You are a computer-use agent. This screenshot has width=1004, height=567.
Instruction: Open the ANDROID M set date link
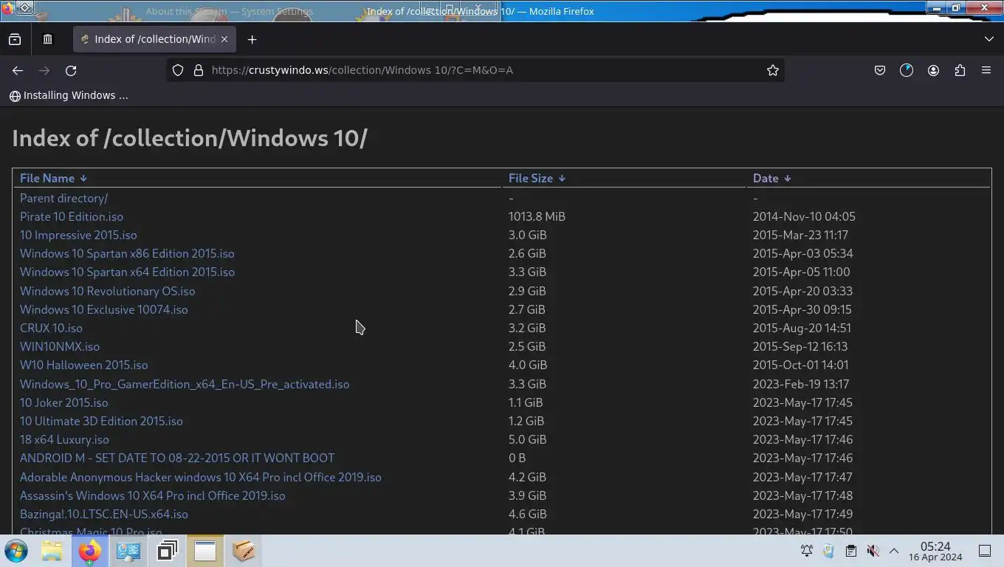[177, 458]
